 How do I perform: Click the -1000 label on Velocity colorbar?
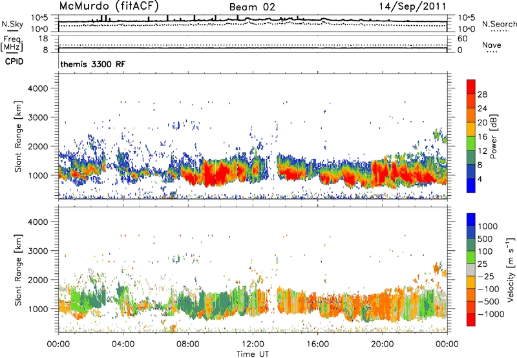pos(491,314)
